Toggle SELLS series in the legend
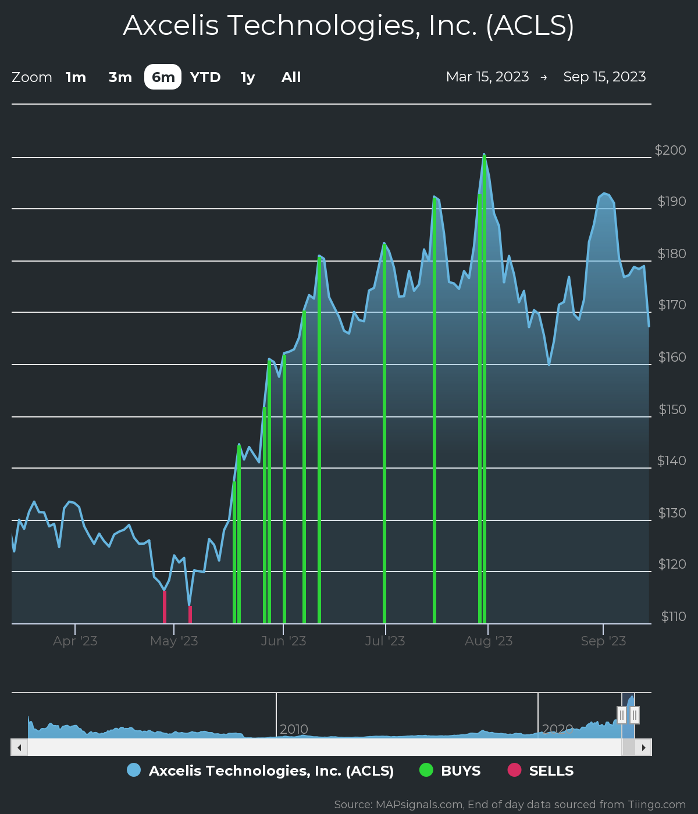Viewport: 698px width, 814px height. (x=540, y=770)
